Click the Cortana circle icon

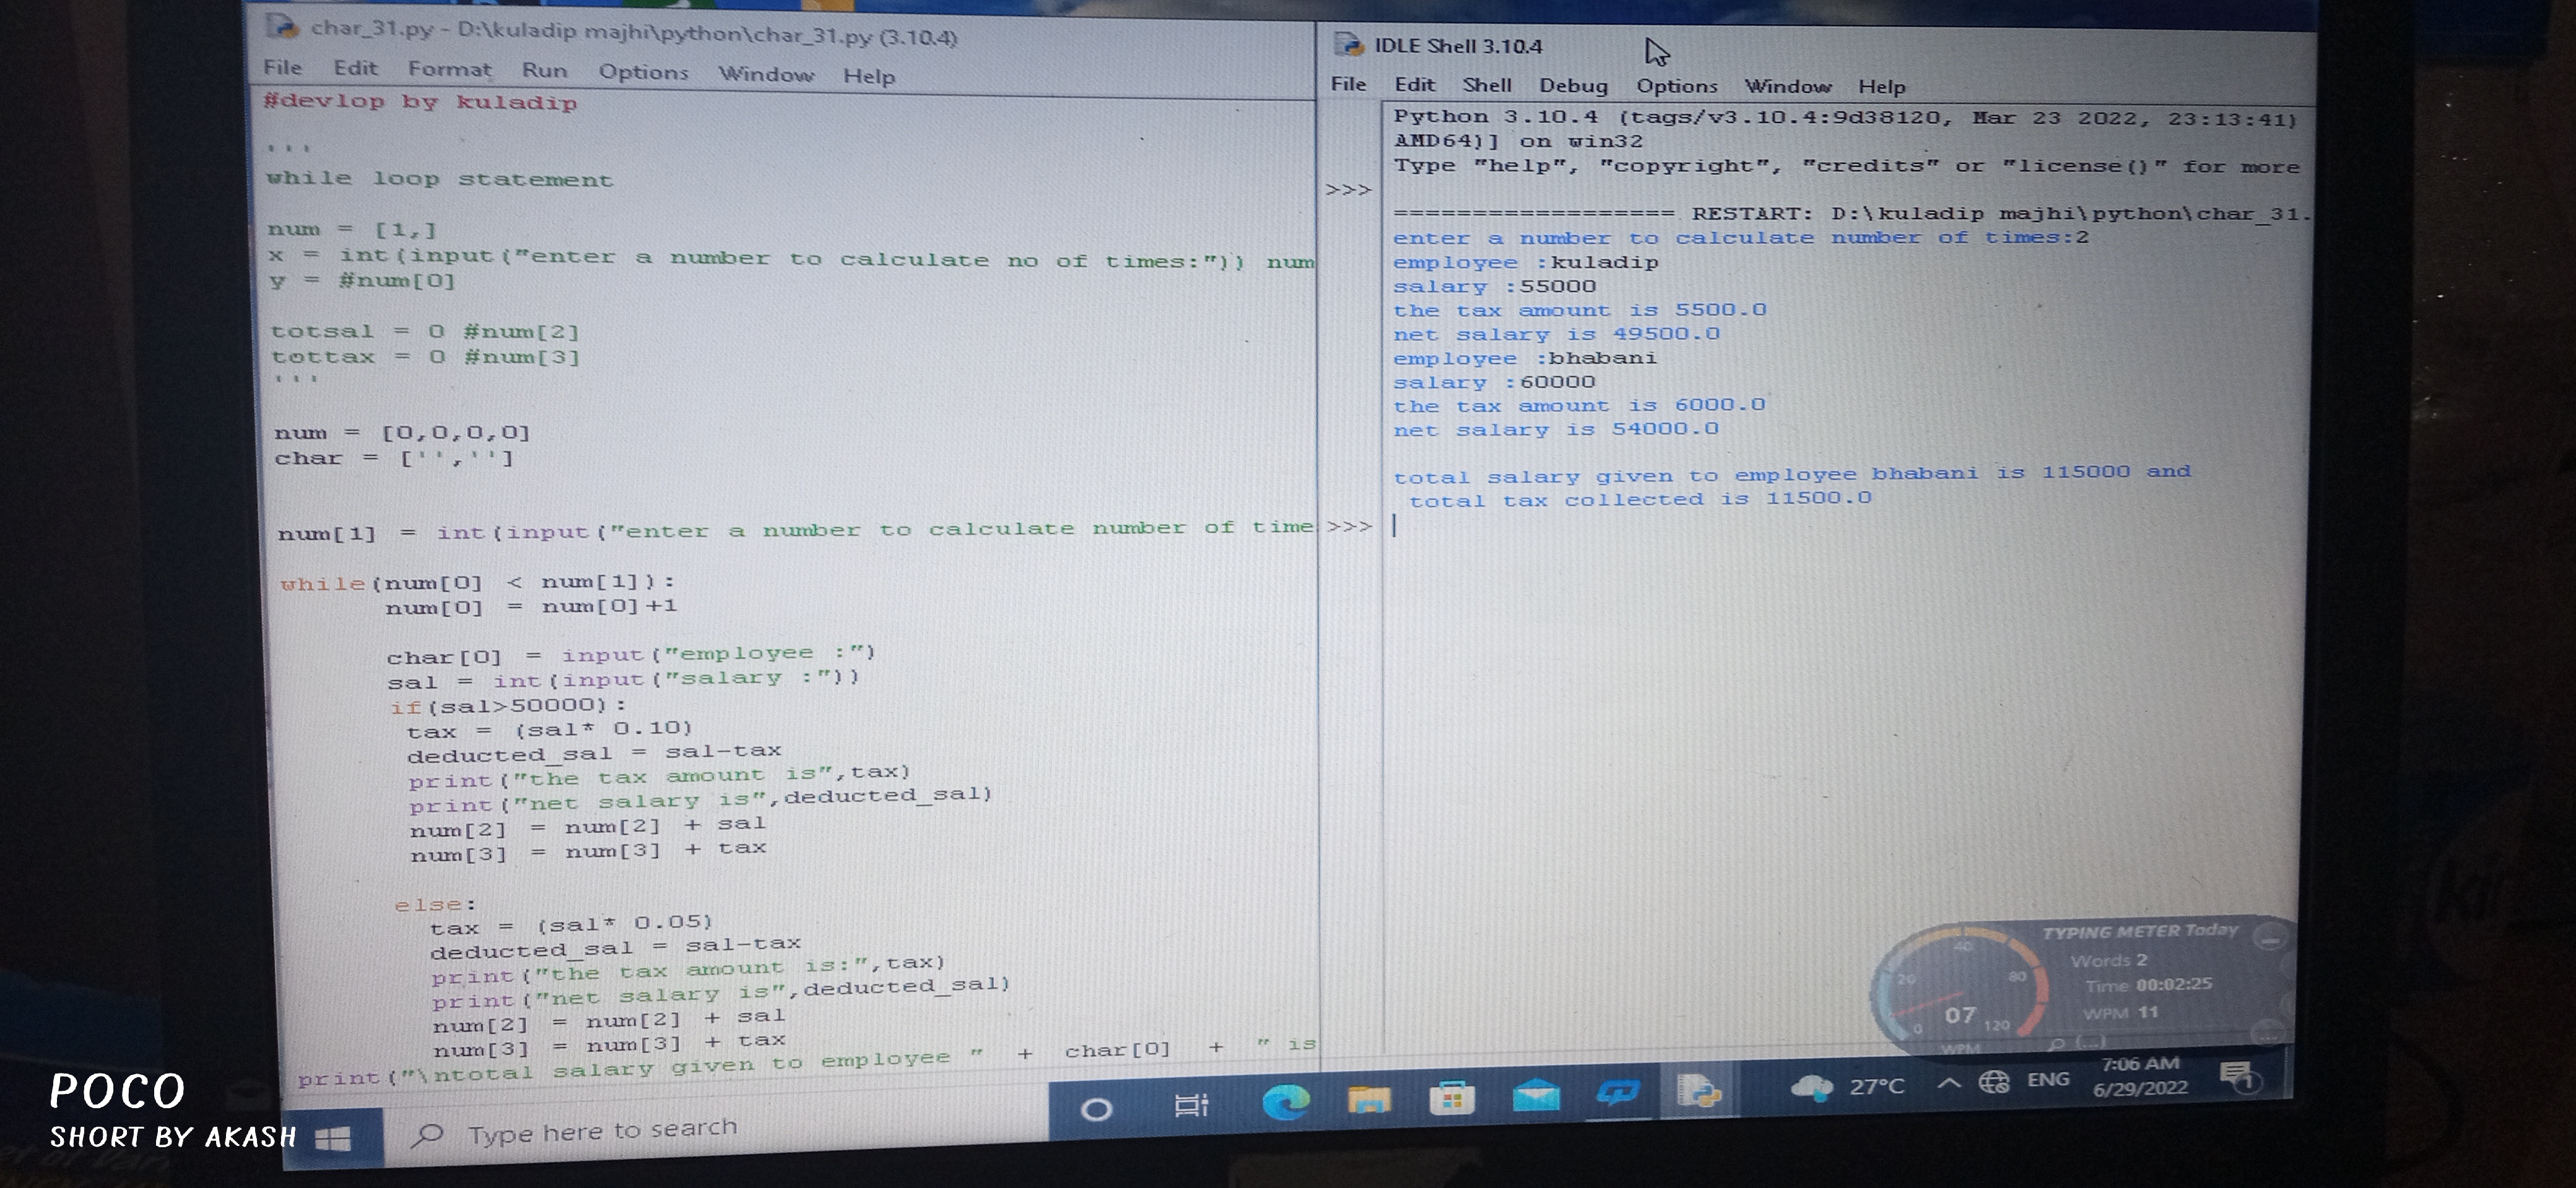1096,1109
